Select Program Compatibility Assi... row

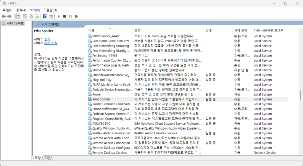(x=187, y=118)
